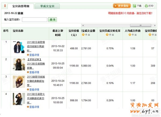The image size is (161, 117).
Task: Open product thumbnail image in row 2
Action: (19, 64)
